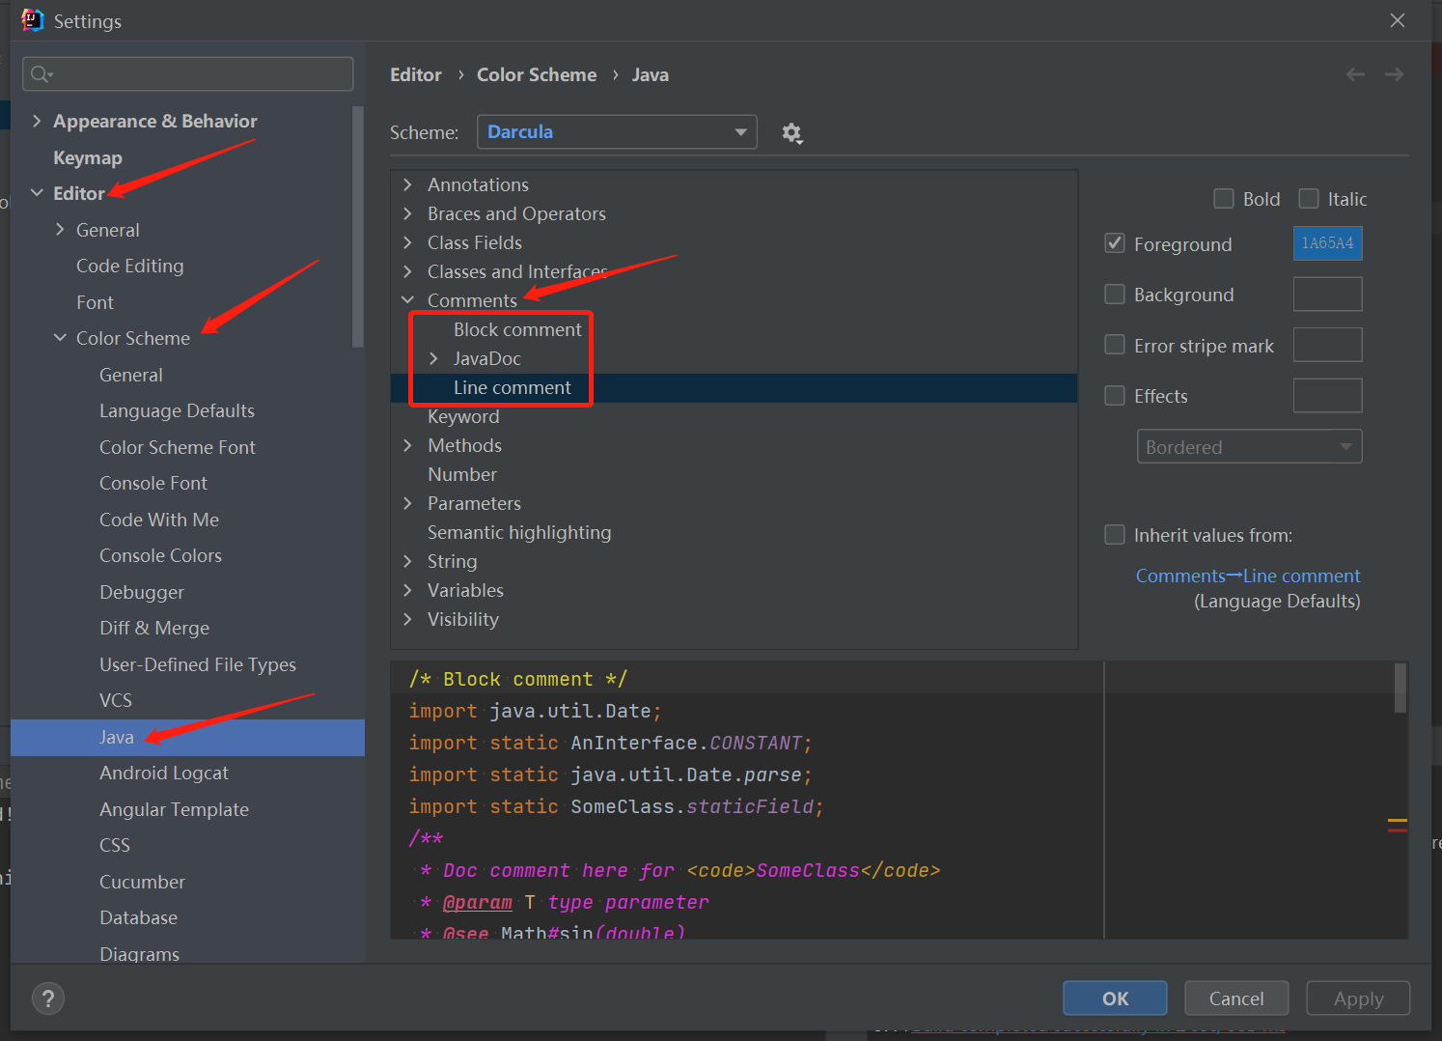
Task: Open Console Font page
Action: click(x=153, y=483)
